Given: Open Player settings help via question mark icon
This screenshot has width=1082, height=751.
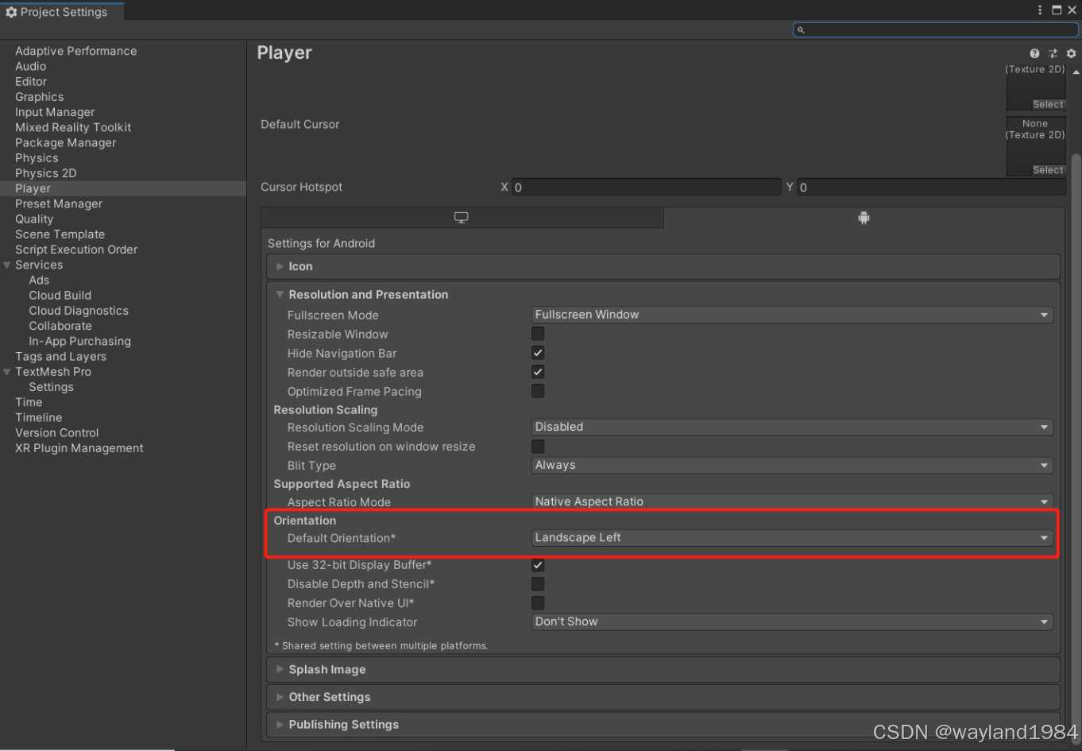Looking at the screenshot, I should tap(1034, 53).
